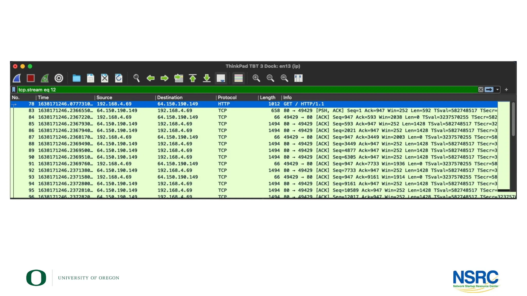Expand the display filter history dropdown
The height and width of the screenshot is (296, 527).
(x=497, y=90)
